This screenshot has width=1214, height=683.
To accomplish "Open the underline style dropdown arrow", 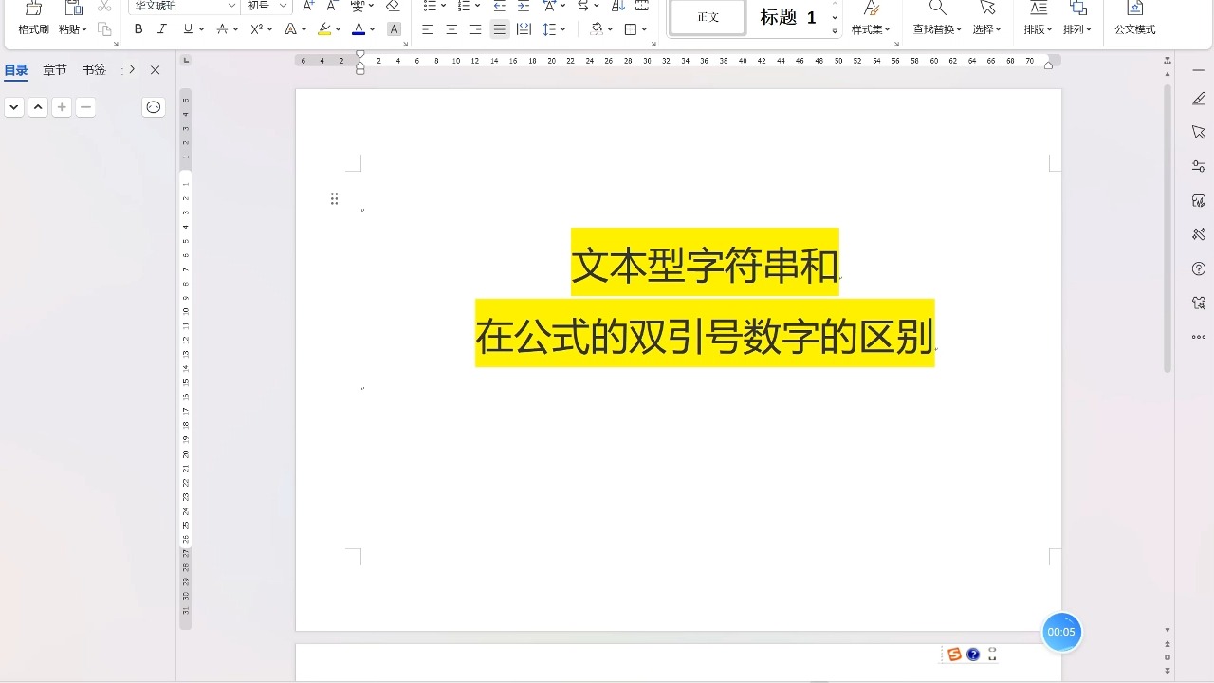I will tap(201, 29).
